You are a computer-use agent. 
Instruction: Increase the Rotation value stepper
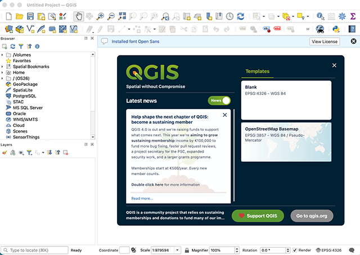[287, 249]
